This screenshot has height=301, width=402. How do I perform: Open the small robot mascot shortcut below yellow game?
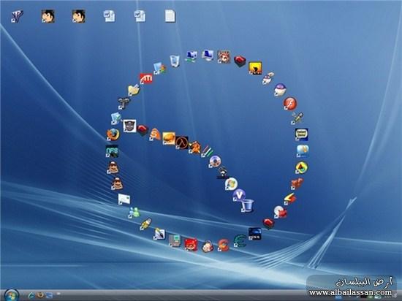pos(268,78)
